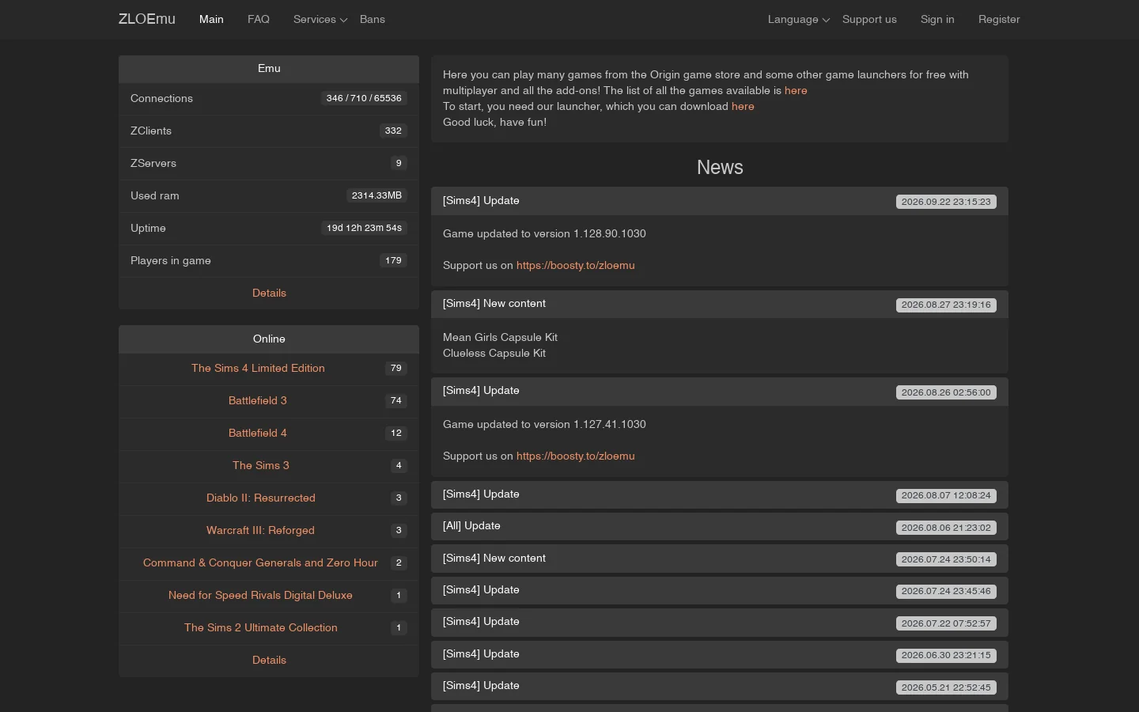Click the 'Clueless Capsule Kit' text

[x=494, y=353]
